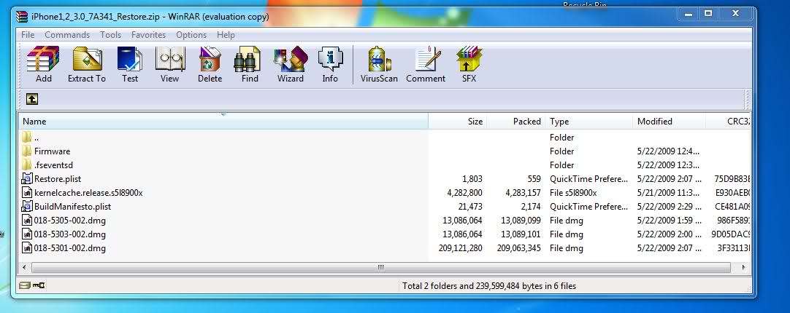
Task: Click the WinRAR title bar icon
Action: click(22, 17)
